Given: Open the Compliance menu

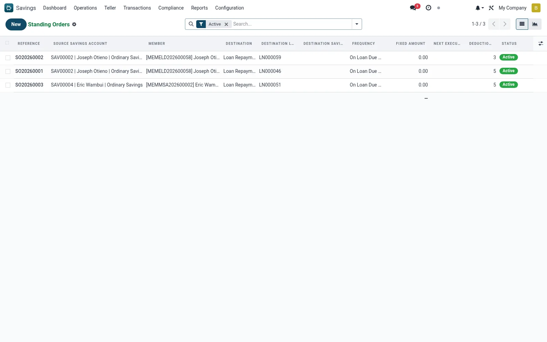Looking at the screenshot, I should 171,8.
